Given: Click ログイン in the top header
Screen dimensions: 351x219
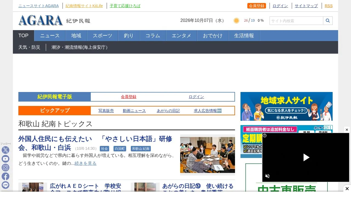Looking at the screenshot, I should click(x=280, y=6).
